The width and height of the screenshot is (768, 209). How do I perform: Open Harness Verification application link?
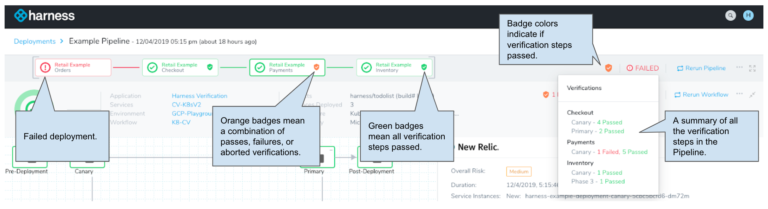coord(199,96)
